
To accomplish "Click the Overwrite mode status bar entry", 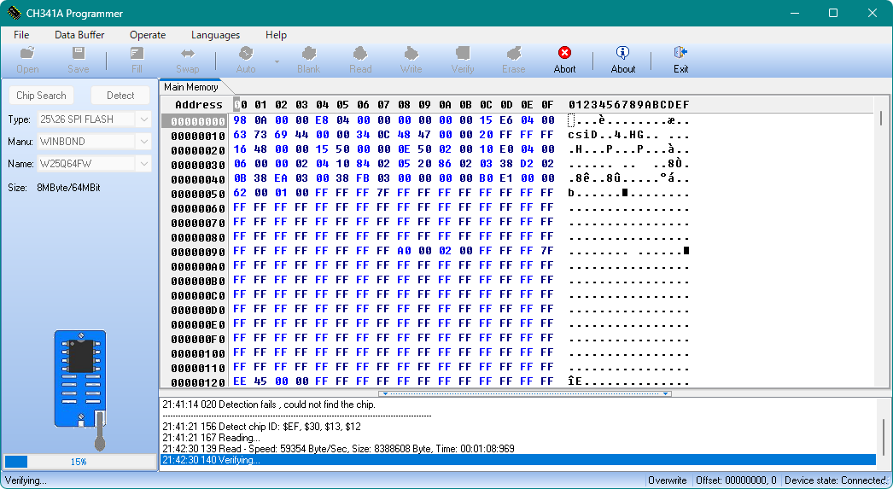I will pos(668,480).
